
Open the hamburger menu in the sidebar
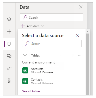[x=9, y=7]
